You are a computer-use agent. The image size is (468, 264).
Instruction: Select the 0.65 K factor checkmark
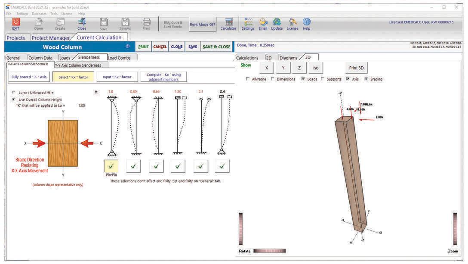(x=156, y=166)
